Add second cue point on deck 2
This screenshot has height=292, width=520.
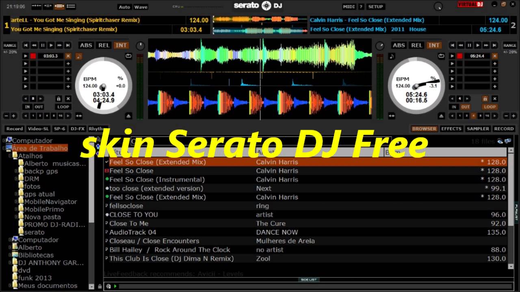495,64
